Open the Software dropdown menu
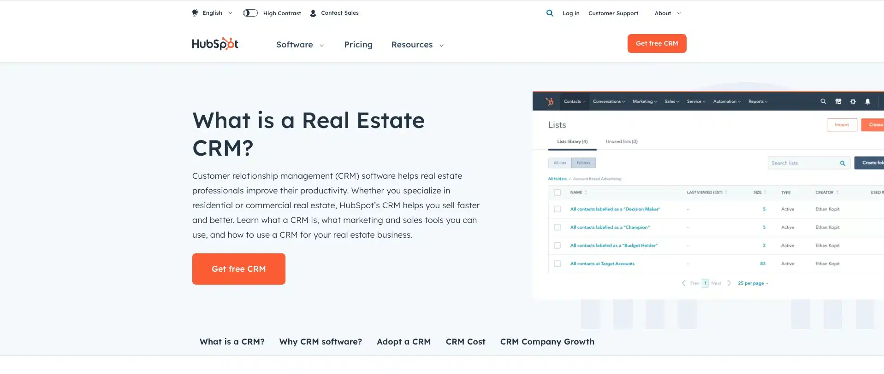The width and height of the screenshot is (884, 374). click(300, 45)
